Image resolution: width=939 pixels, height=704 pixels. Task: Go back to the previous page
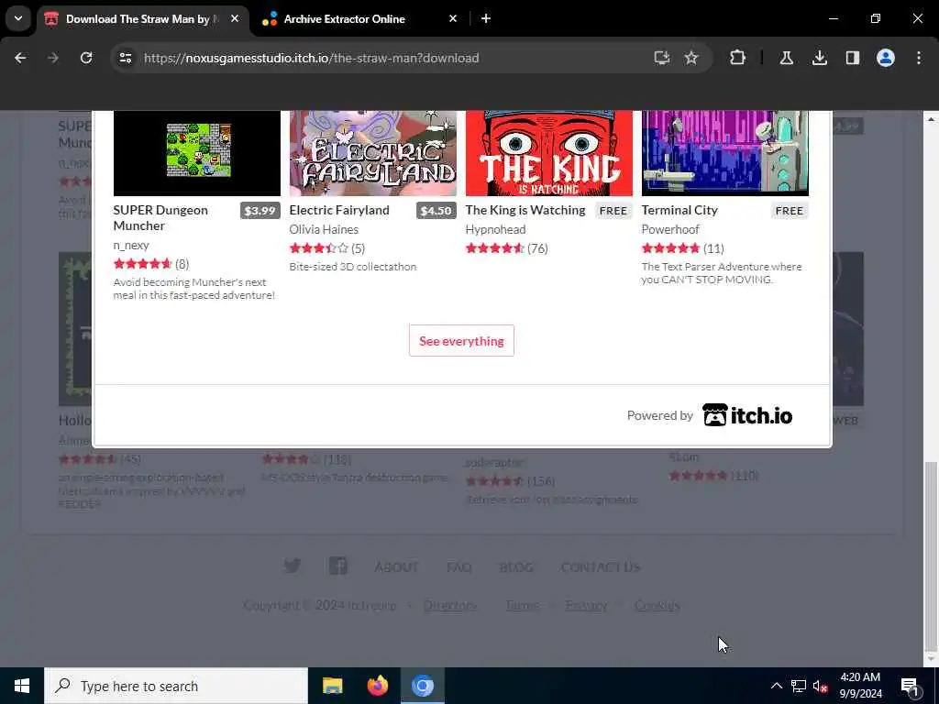tap(20, 58)
